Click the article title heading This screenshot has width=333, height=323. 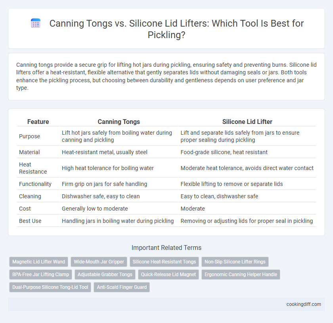[176, 29]
